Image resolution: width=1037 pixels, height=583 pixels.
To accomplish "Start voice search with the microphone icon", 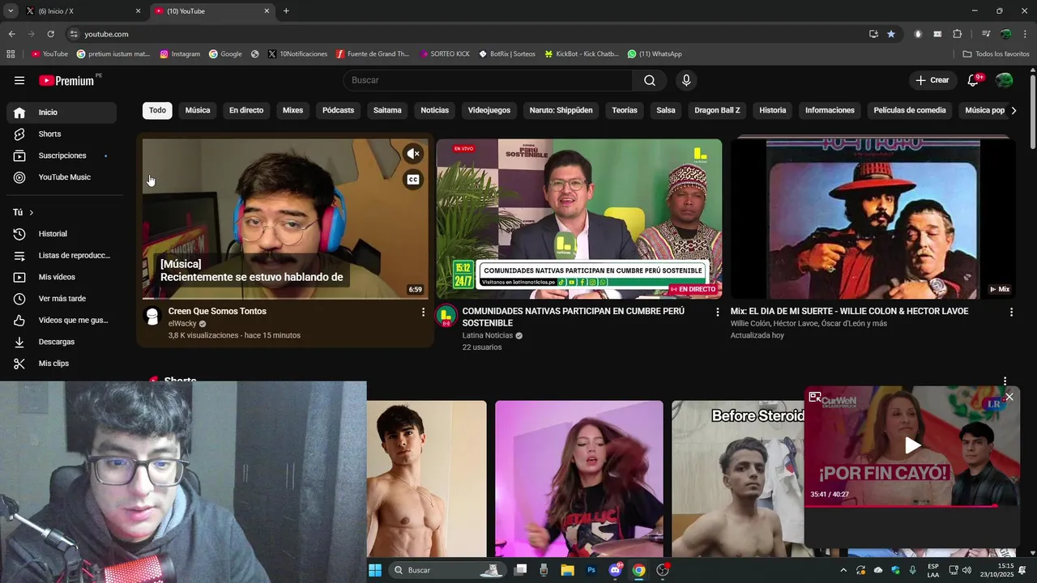I will [686, 80].
